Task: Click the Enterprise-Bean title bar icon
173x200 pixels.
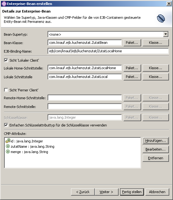Action: (4, 4)
